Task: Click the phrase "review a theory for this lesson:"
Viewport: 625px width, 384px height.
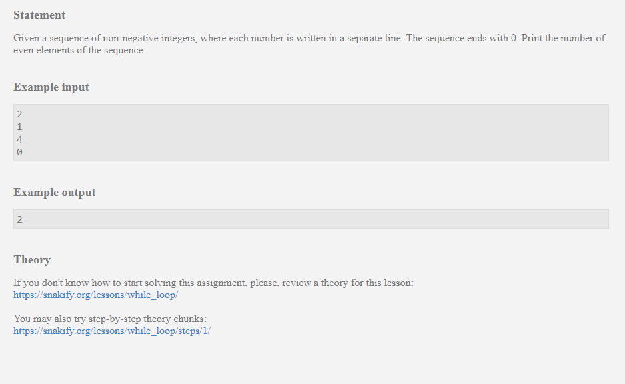Action: [348, 283]
